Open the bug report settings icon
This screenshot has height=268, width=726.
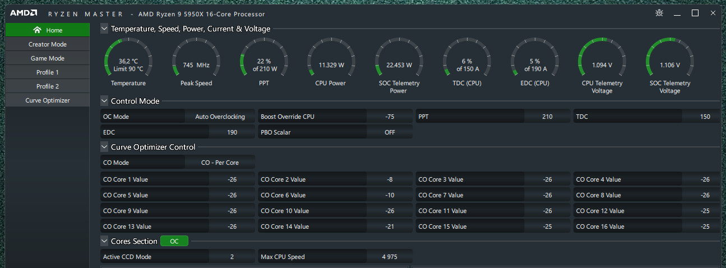(x=659, y=13)
